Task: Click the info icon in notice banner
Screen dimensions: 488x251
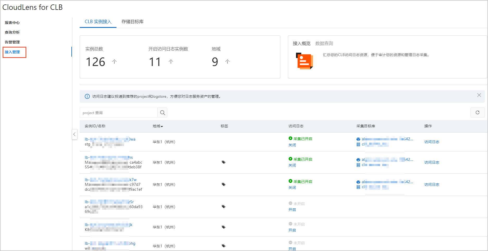Action: pyautogui.click(x=87, y=96)
